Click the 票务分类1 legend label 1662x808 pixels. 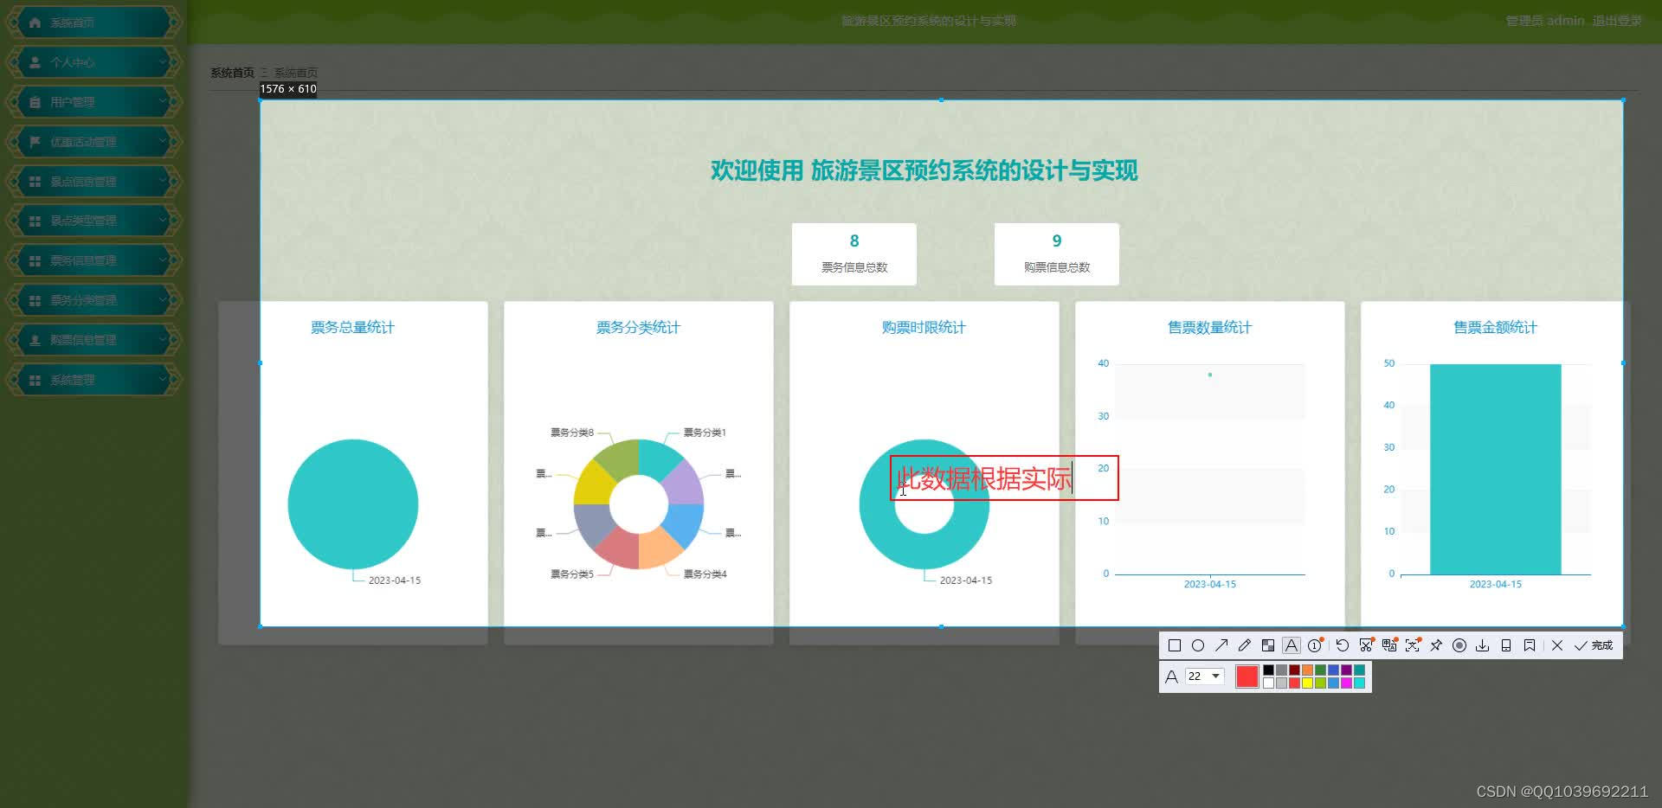[705, 433]
